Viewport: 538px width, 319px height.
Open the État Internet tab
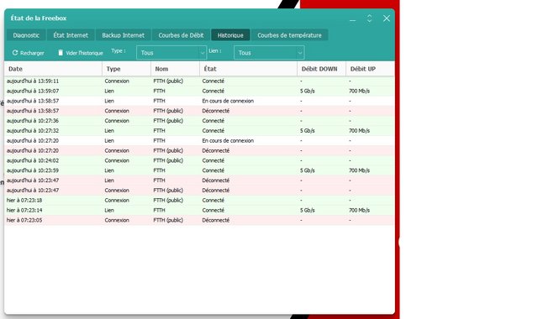pyautogui.click(x=71, y=35)
